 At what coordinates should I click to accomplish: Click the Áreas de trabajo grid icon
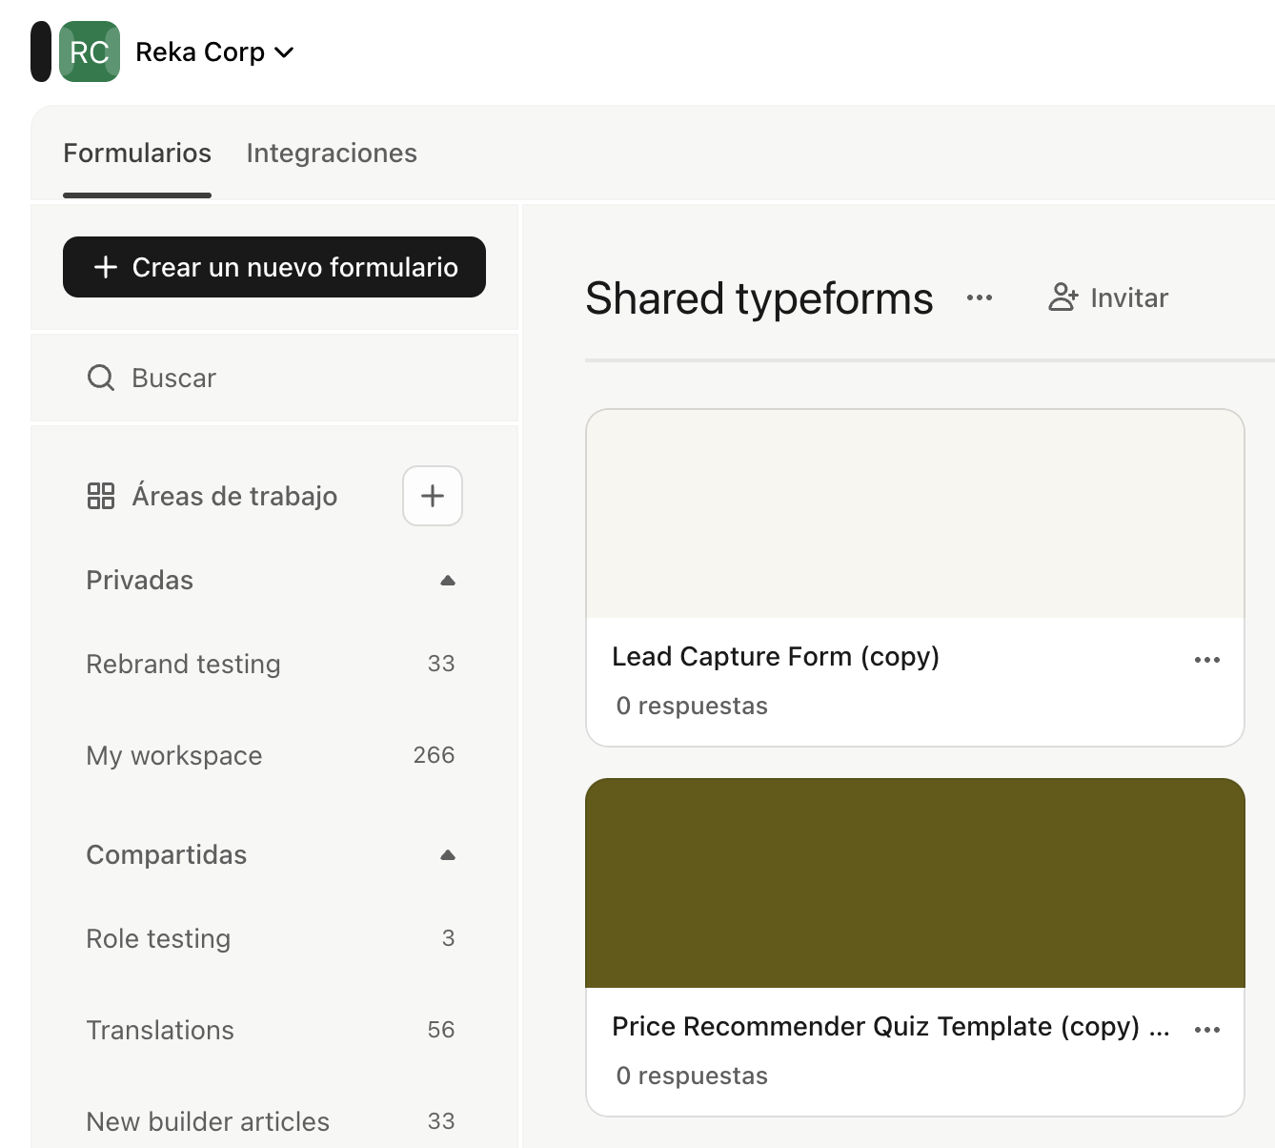(101, 496)
